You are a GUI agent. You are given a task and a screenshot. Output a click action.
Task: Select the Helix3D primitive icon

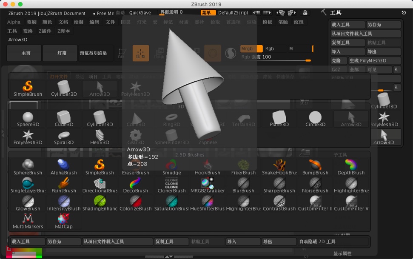[100, 135]
